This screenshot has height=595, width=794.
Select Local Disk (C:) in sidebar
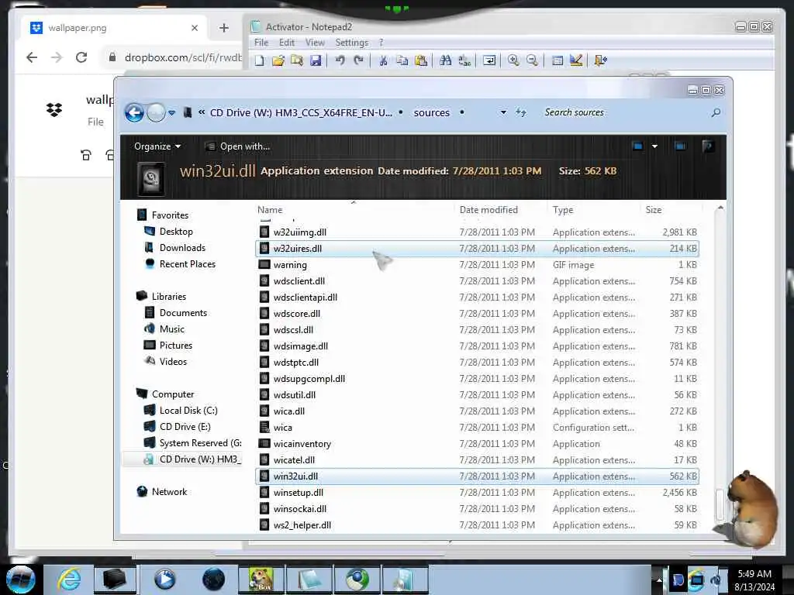(188, 411)
